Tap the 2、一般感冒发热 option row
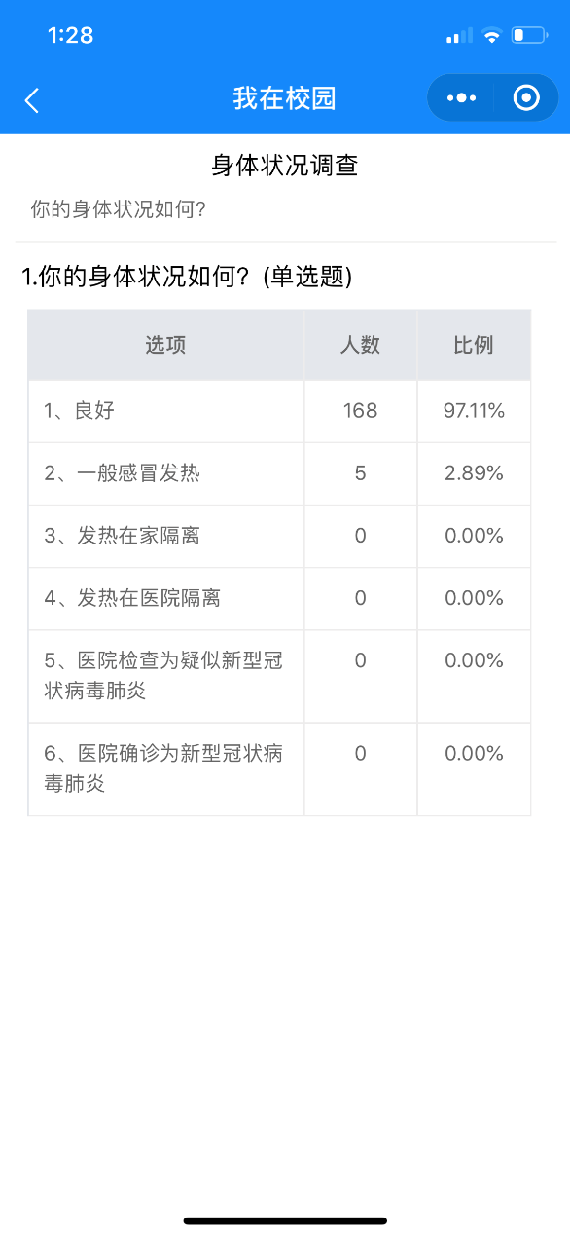This screenshot has width=570, height=1237. pyautogui.click(x=279, y=473)
